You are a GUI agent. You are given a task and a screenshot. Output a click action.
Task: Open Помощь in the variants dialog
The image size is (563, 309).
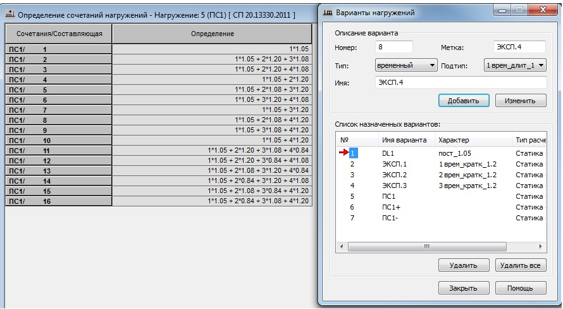pyautogui.click(x=521, y=288)
